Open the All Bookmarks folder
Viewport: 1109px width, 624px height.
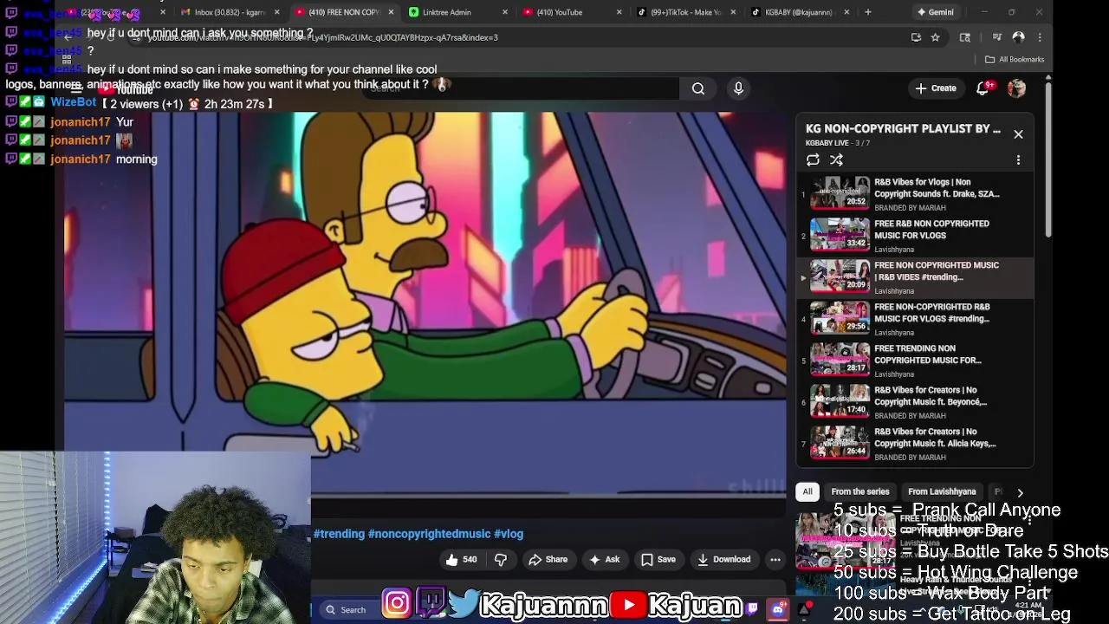coord(1015,59)
